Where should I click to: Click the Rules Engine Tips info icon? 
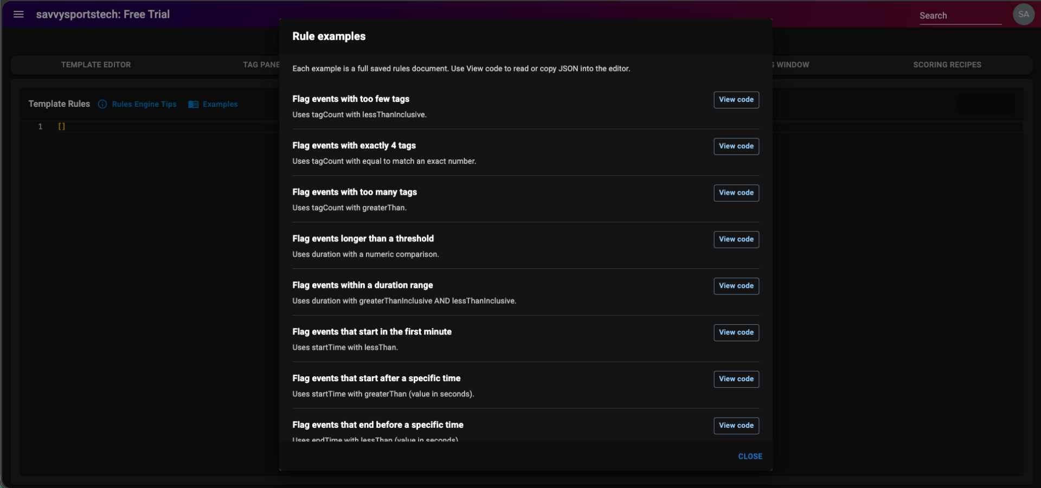point(102,104)
